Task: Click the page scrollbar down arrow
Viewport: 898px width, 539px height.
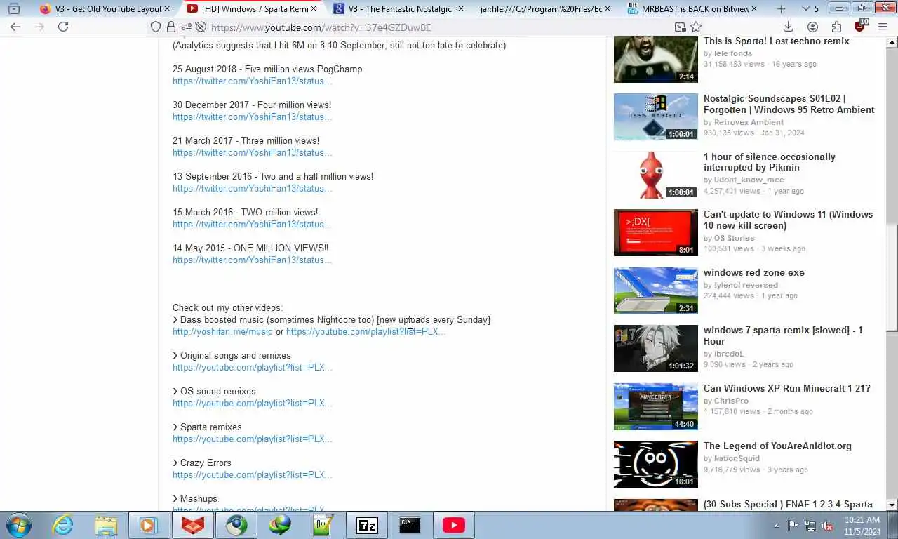Action: pos(892,505)
